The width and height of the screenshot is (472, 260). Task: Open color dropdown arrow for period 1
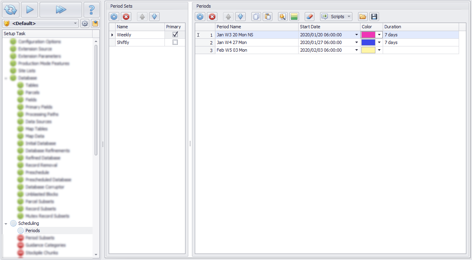click(379, 35)
